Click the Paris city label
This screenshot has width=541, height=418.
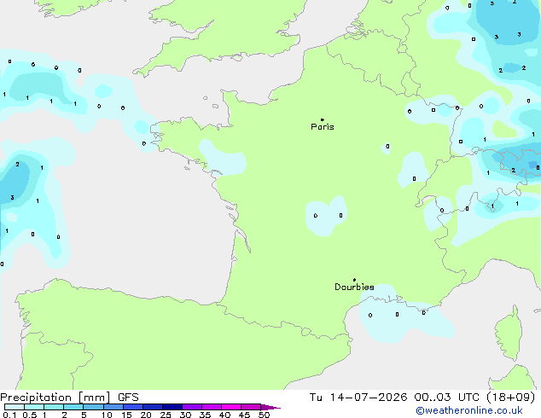tap(323, 126)
